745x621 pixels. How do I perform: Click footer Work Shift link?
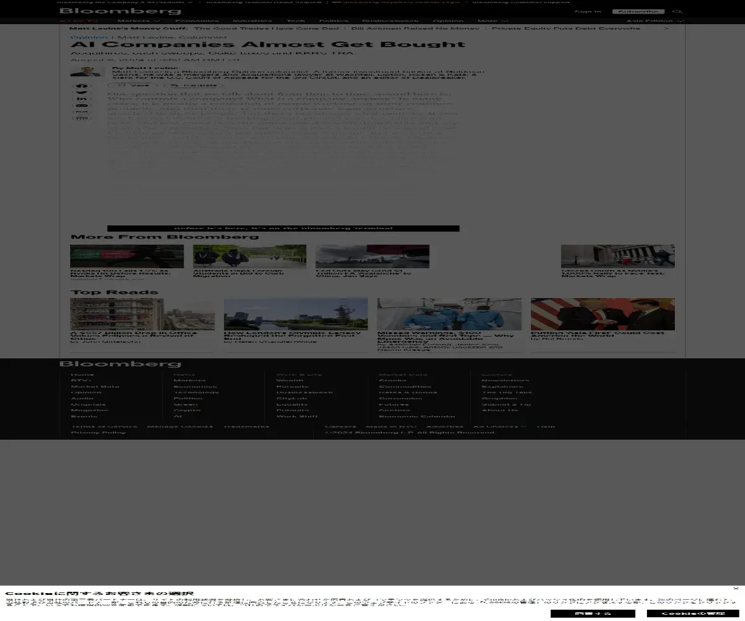click(297, 416)
